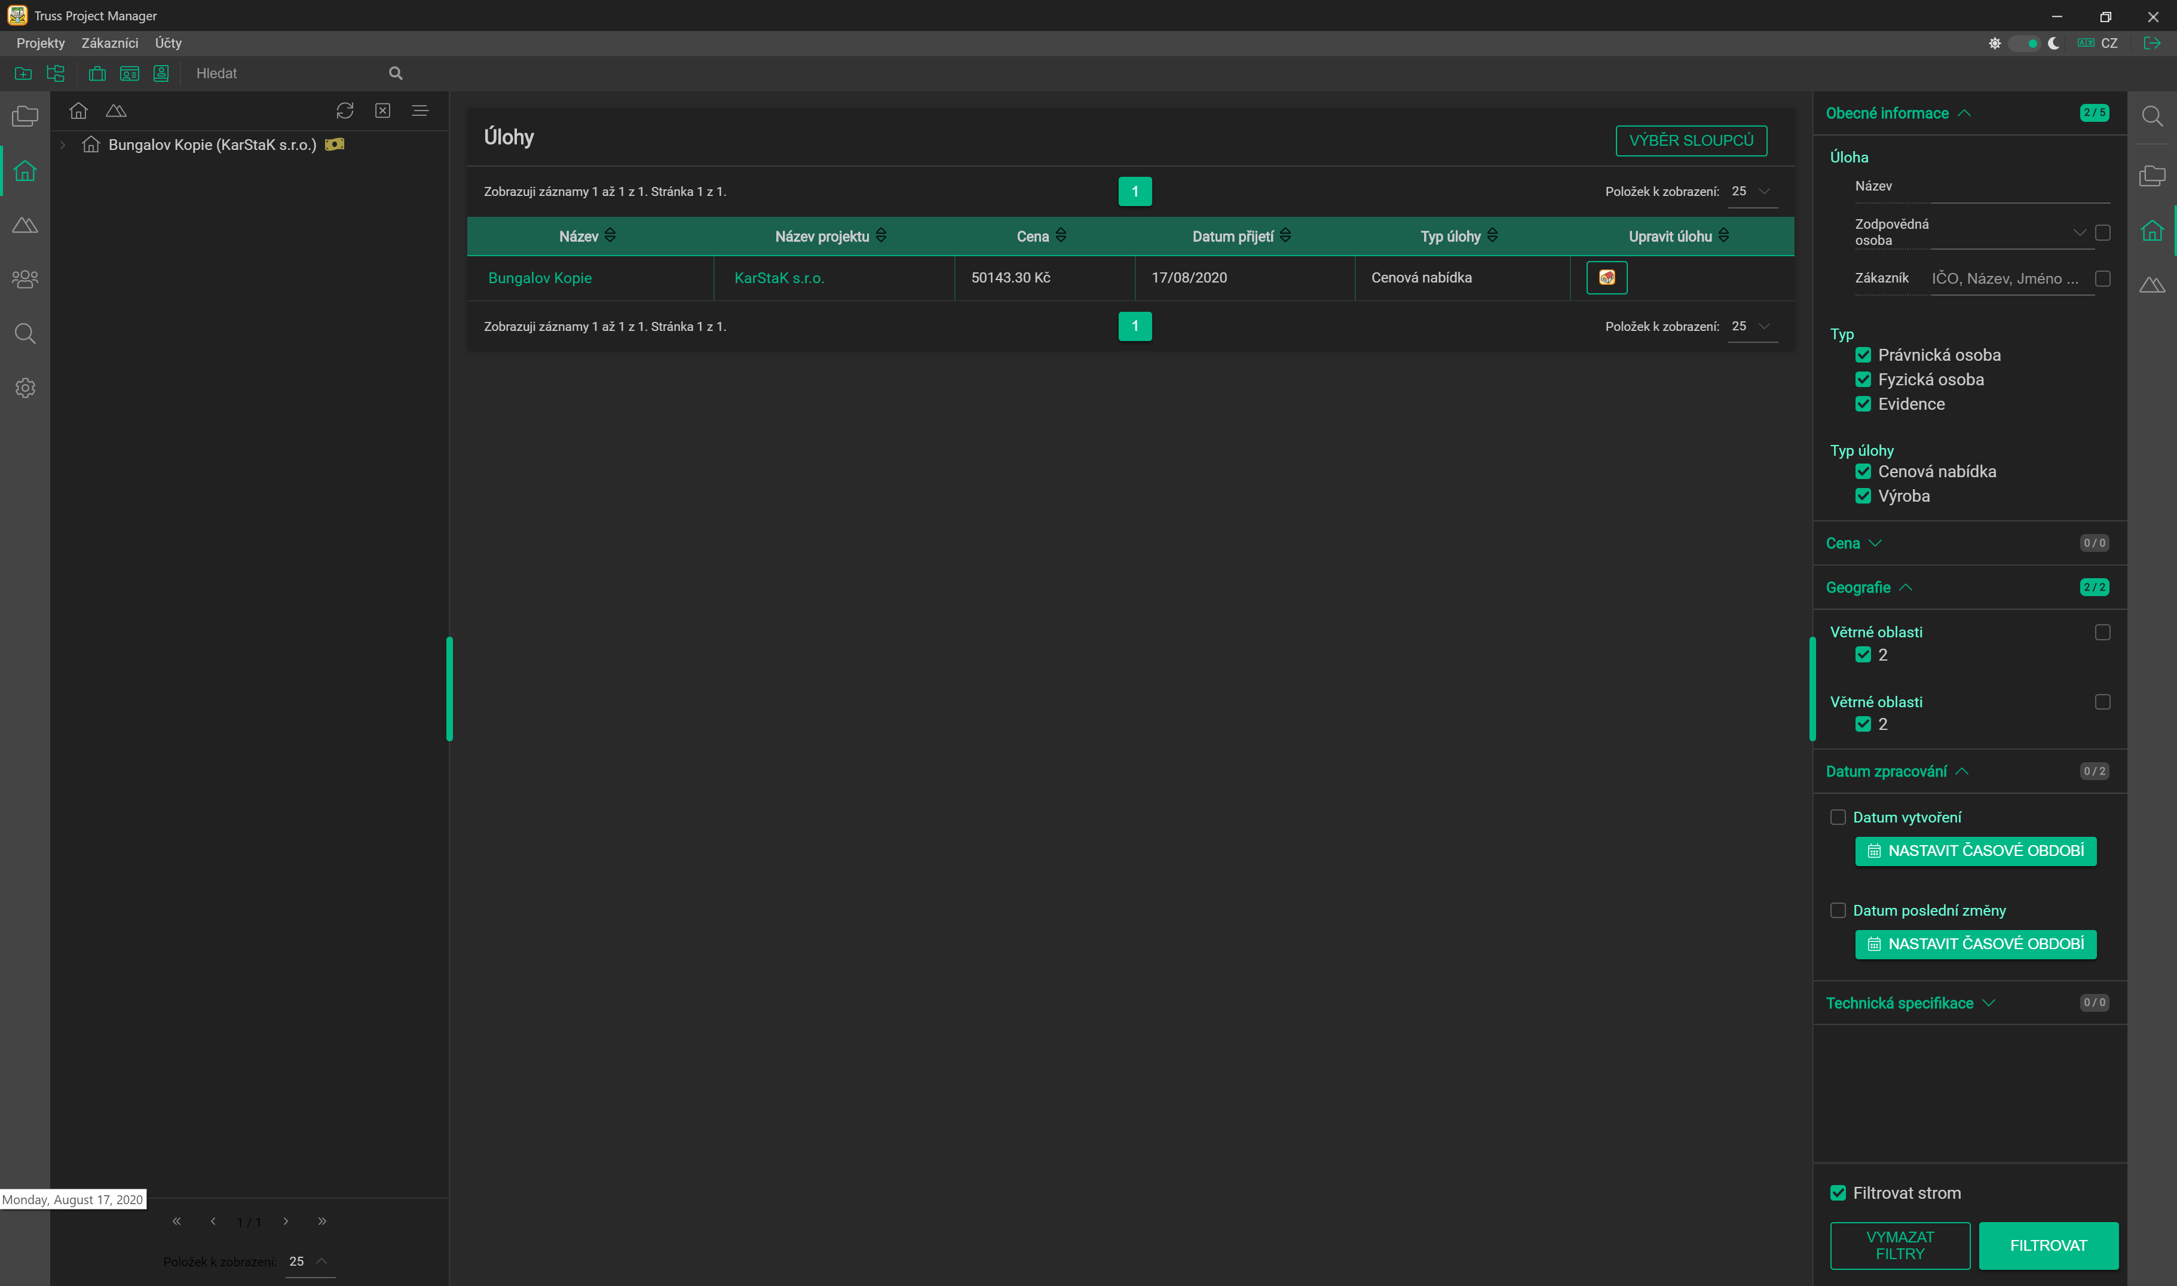Open the settings gear in the left sidebar

[x=25, y=388]
